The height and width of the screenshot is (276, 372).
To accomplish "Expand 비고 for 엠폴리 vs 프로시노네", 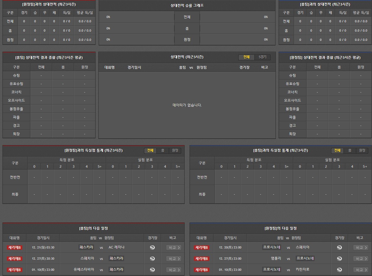I will 361,259.
